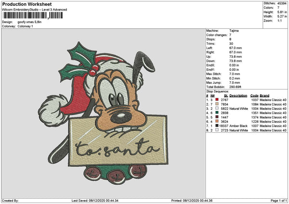Select the design name 'goofy xmas 5,8in'
The width and height of the screenshot is (289, 204).
(x=29, y=22)
